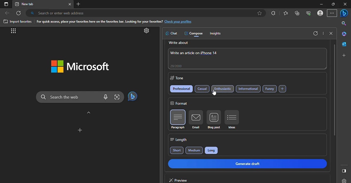Add a site shortcut plus button
Screen dimensions: 351x183
80,130
